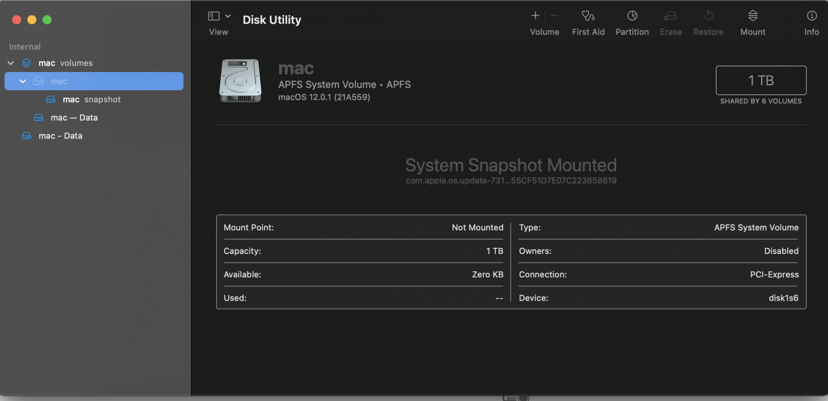The width and height of the screenshot is (828, 401).
Task: Click the 1 TB capacity box
Action: tap(761, 80)
